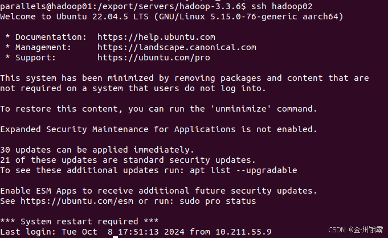
Task: Click the apt list --upgradable text
Action: [x=243, y=170]
